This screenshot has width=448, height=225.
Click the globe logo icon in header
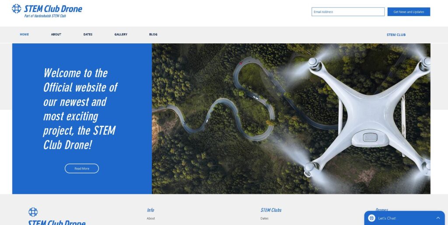click(x=16, y=9)
